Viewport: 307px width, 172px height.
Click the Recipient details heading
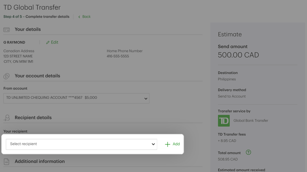[33, 118]
